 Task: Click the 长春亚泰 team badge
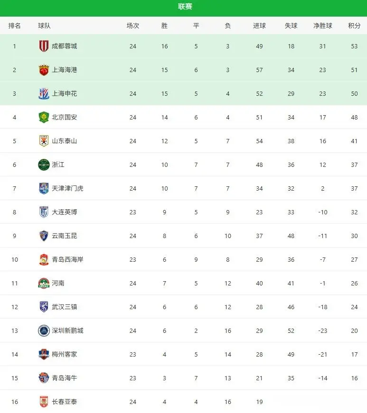click(x=44, y=402)
